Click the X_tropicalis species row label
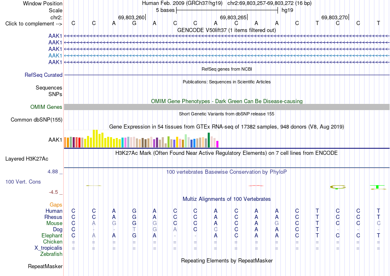This screenshot has width=390, height=276. (48, 248)
